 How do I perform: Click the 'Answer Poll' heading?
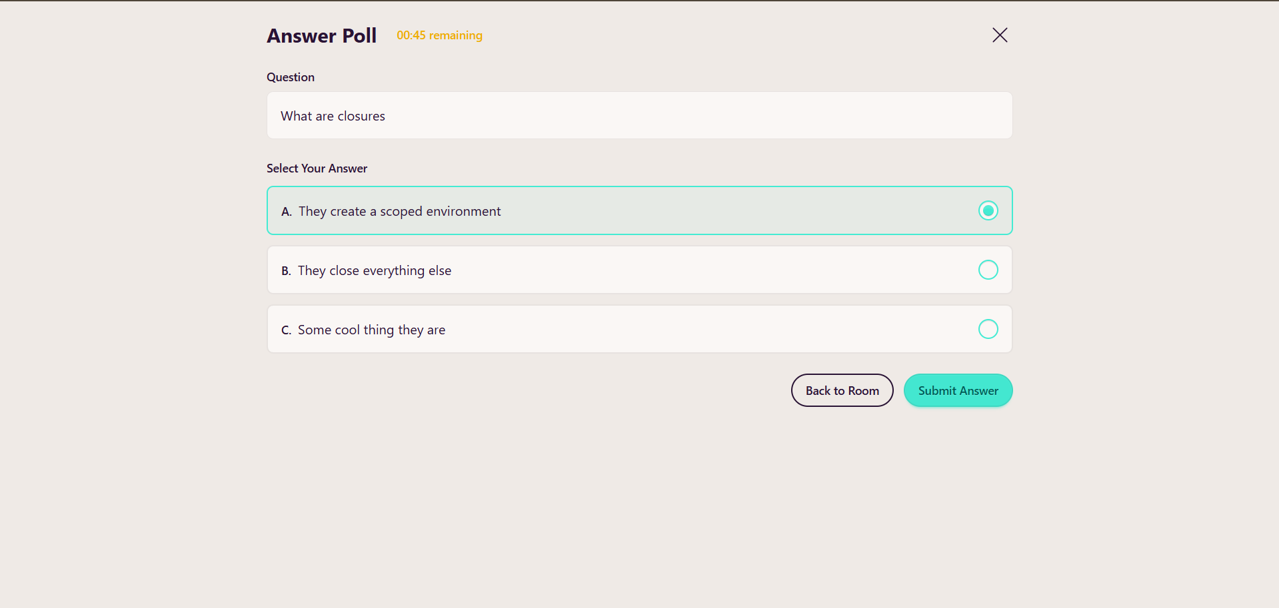321,35
